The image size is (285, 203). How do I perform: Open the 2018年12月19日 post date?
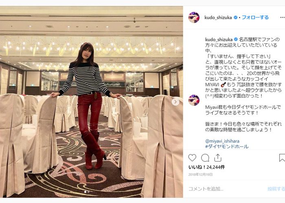(x=200, y=175)
